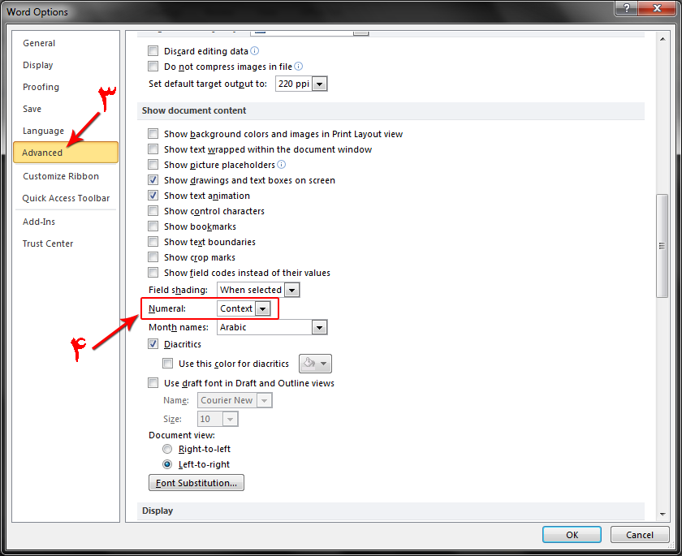Screen dimensions: 682x556
Task: Click info icon beside Discard editing data
Action: click(255, 51)
